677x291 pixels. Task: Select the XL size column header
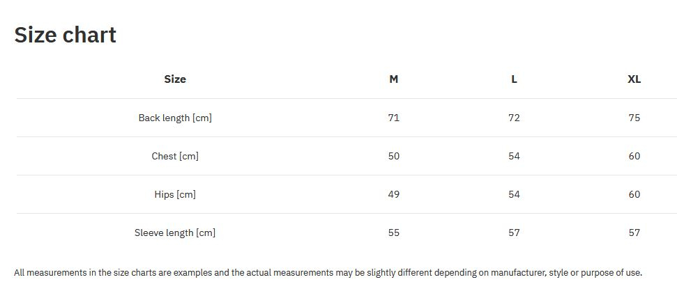coord(634,79)
